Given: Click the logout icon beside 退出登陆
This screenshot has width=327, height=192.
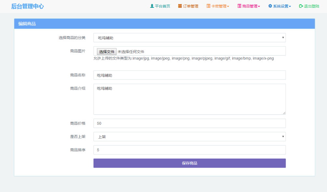Looking at the screenshot, I should [301, 6].
